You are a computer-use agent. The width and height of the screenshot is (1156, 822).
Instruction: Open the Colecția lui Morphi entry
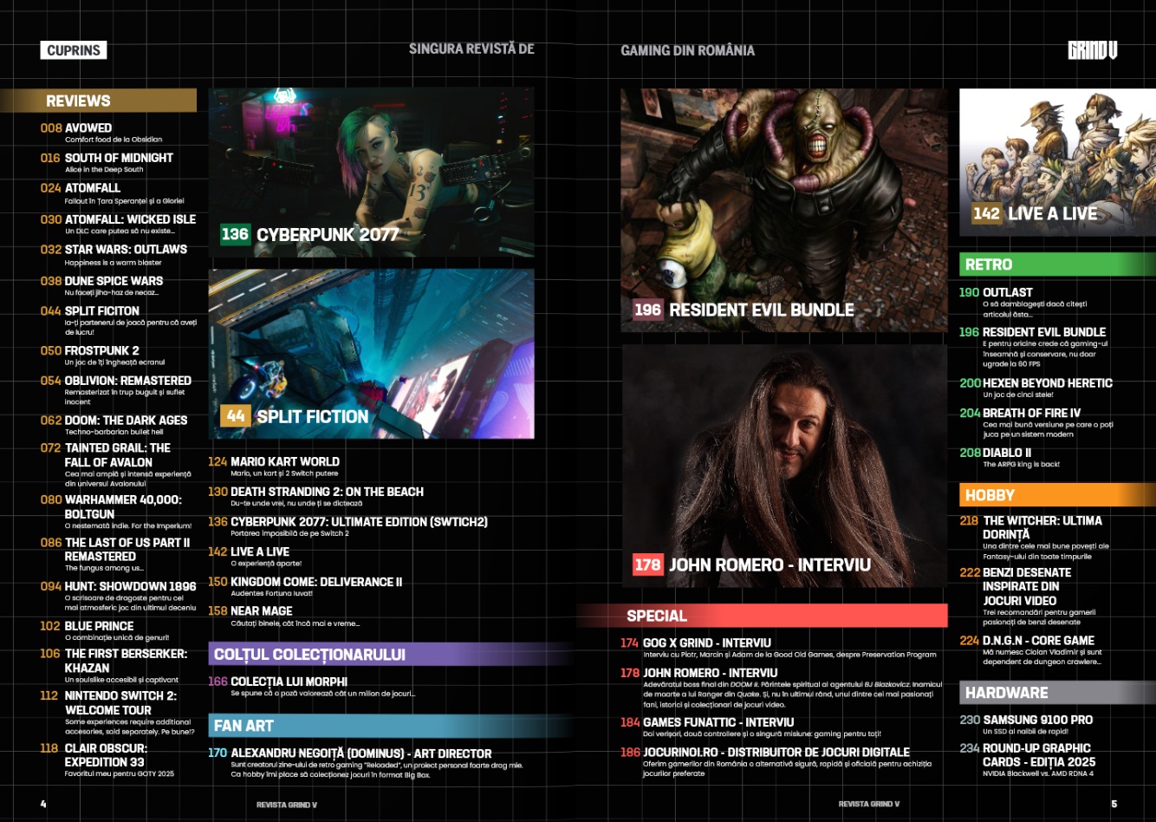289,682
